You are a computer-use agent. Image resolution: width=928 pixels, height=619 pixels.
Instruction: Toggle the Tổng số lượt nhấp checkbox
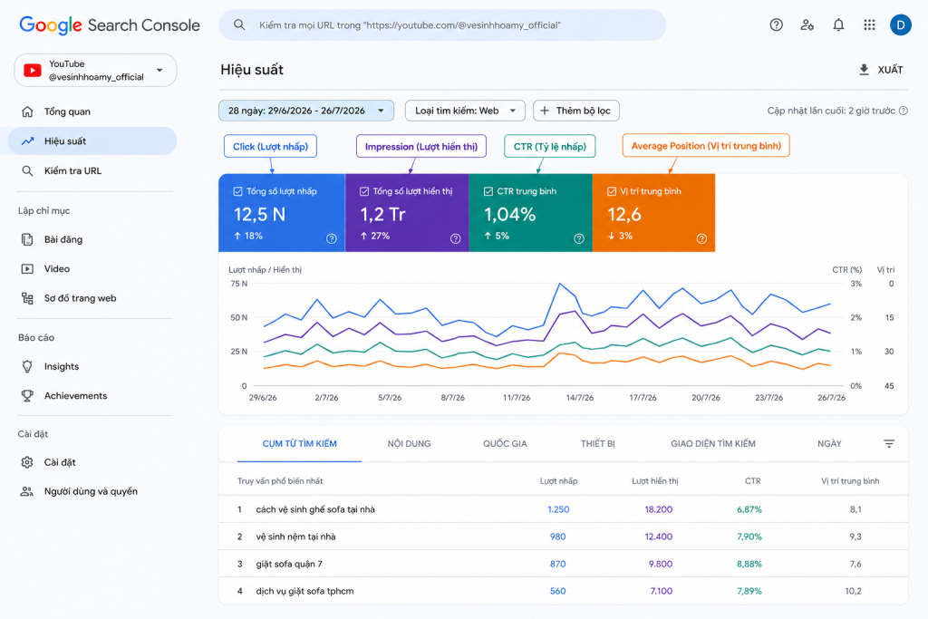238,191
